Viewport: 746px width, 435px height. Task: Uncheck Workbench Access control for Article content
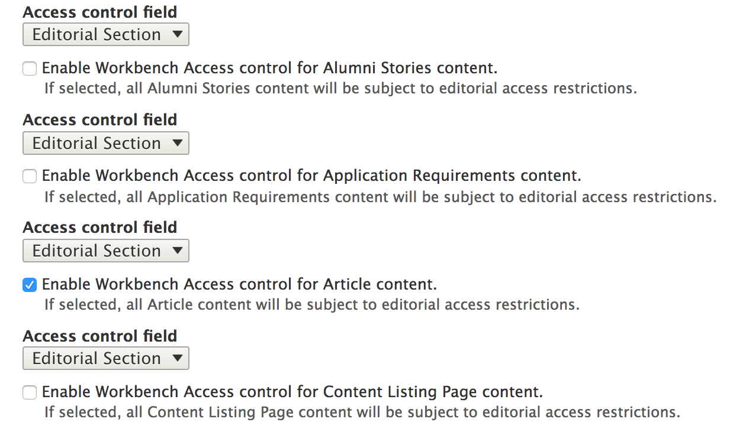29,284
